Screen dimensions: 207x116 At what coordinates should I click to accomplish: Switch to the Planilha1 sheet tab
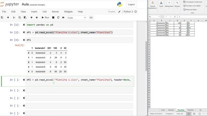coord(171,110)
